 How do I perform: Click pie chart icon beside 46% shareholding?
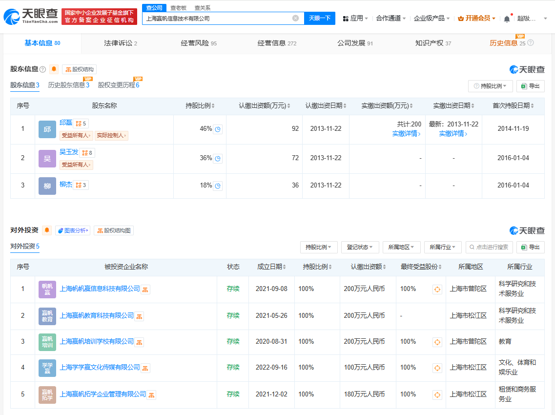(x=218, y=129)
